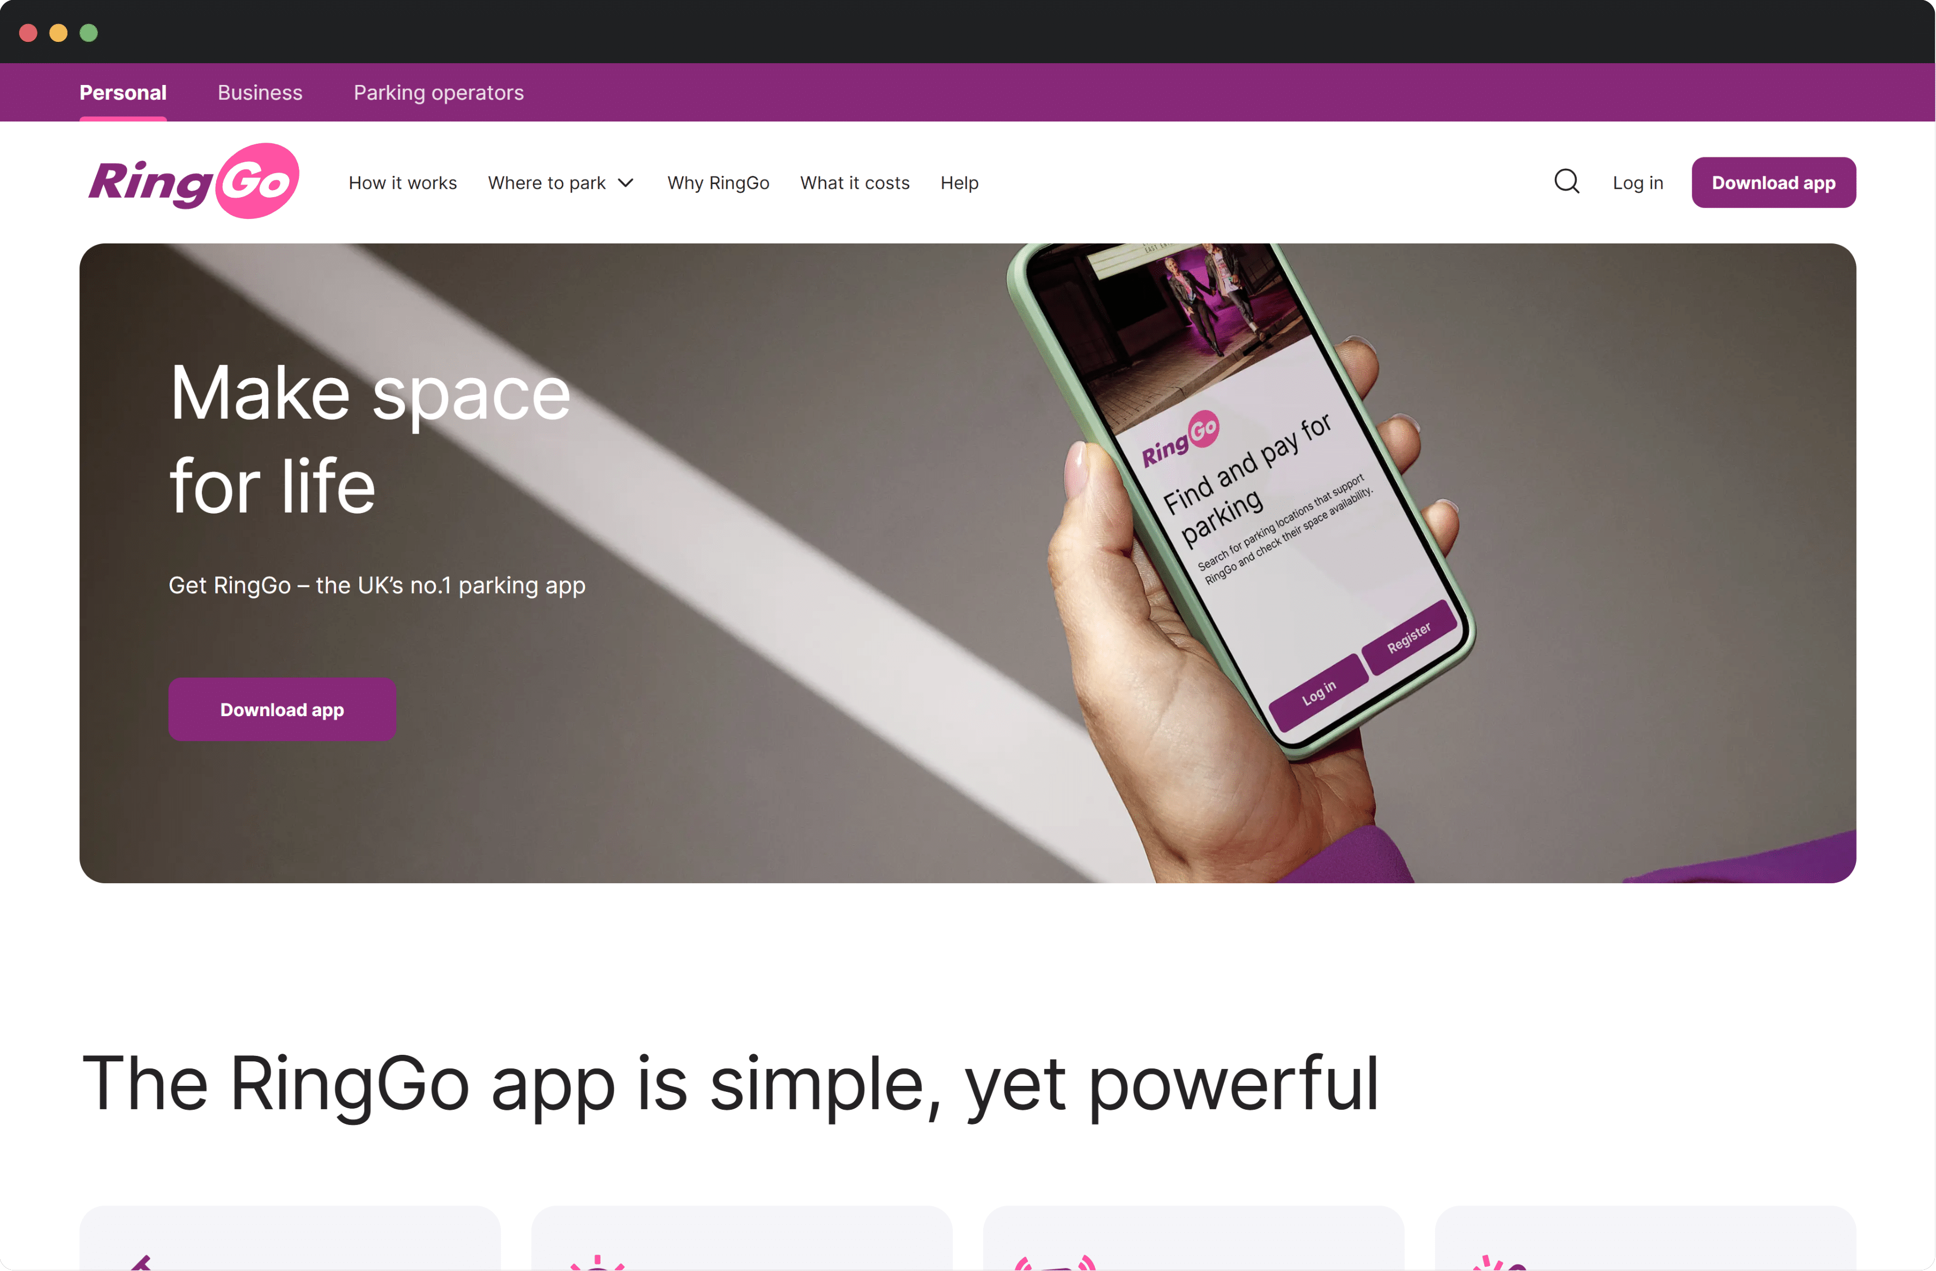Click the red window close dot
The height and width of the screenshot is (1271, 1936).
tap(28, 33)
